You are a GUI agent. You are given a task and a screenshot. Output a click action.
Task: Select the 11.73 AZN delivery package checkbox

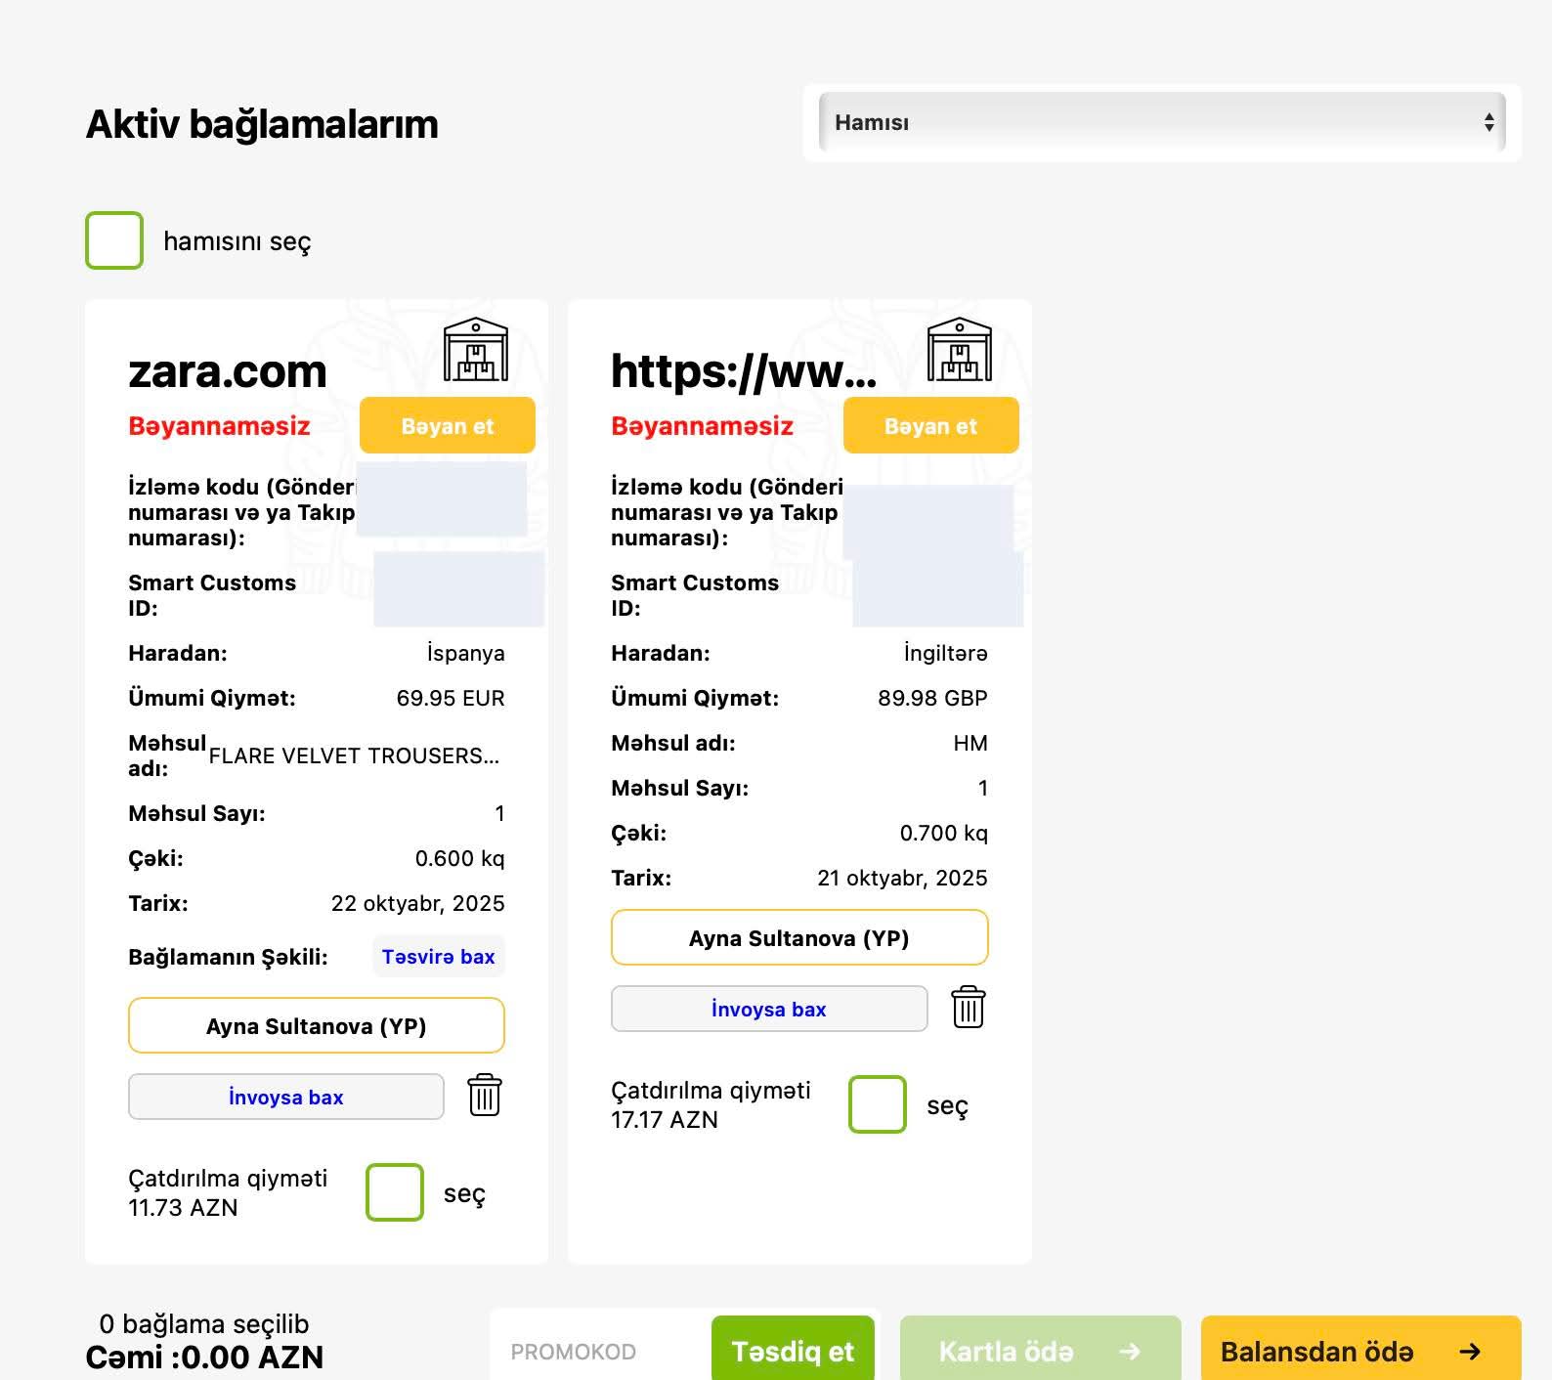(x=395, y=1192)
